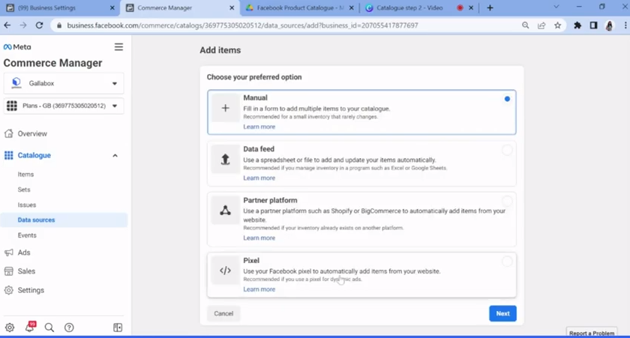
Task: Open the help question mark icon
Action: [69, 328]
